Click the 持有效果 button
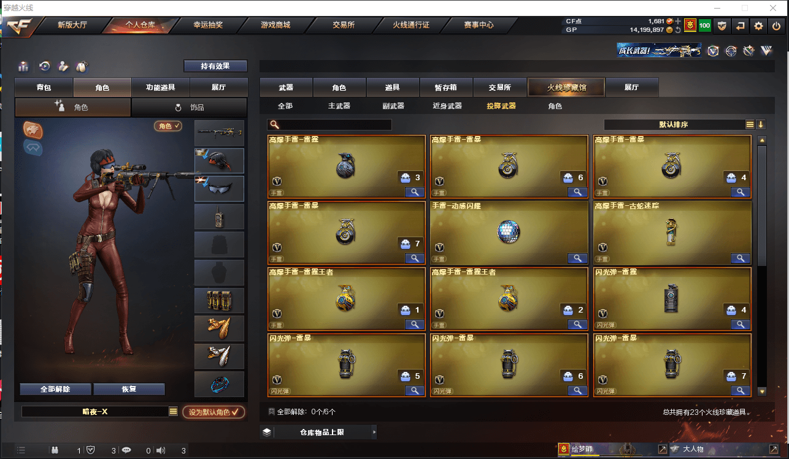The height and width of the screenshot is (459, 789). click(215, 66)
